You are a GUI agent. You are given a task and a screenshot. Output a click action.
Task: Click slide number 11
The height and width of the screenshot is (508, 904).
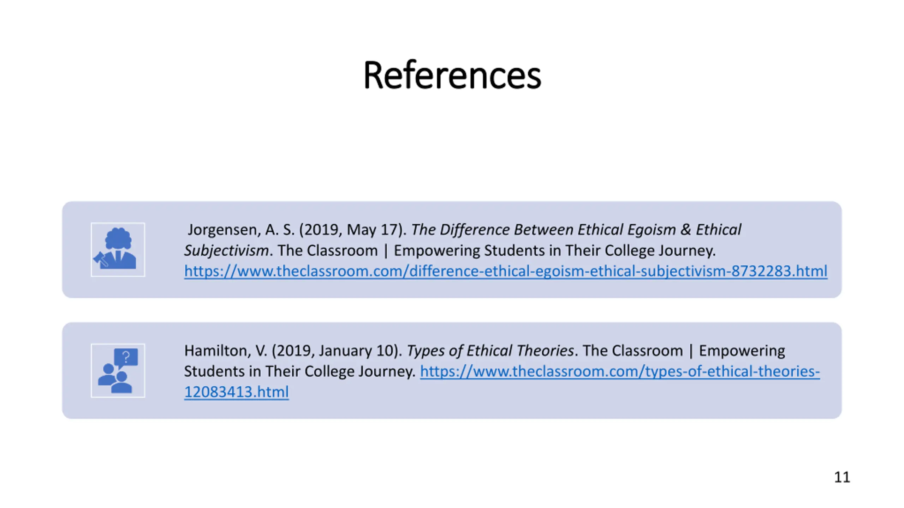point(842,477)
